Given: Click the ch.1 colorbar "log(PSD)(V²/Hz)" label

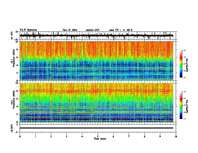Looking at the screenshot, I should (187, 65).
